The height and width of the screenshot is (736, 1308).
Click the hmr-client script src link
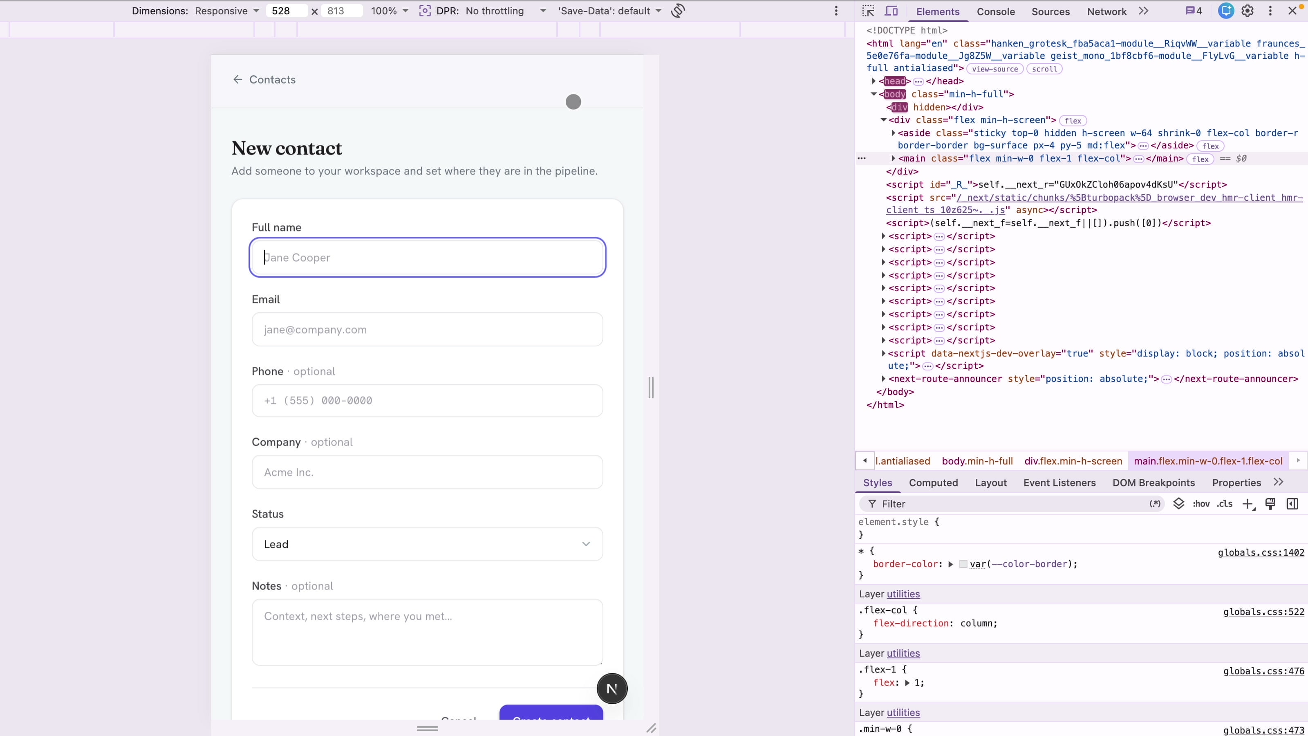(1094, 204)
